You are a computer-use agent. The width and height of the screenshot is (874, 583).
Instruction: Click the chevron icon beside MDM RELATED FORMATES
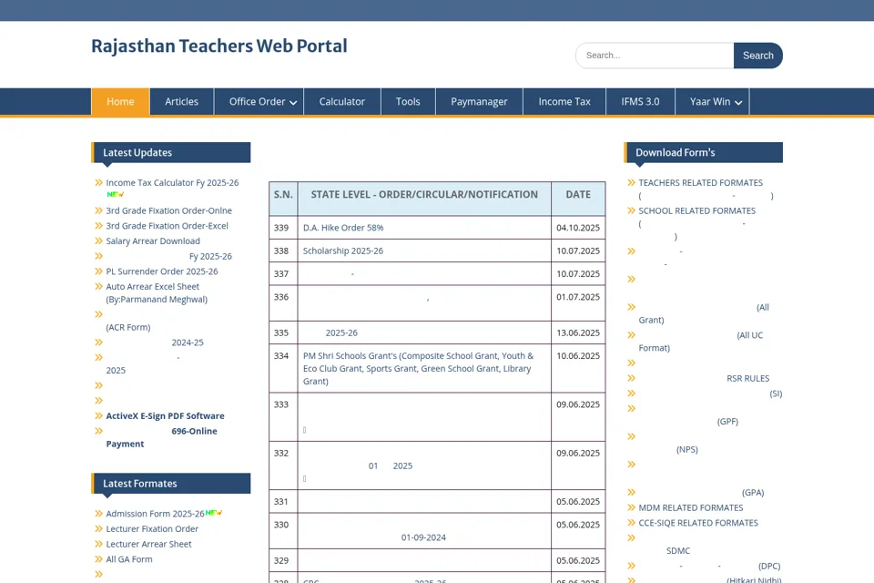tap(631, 507)
